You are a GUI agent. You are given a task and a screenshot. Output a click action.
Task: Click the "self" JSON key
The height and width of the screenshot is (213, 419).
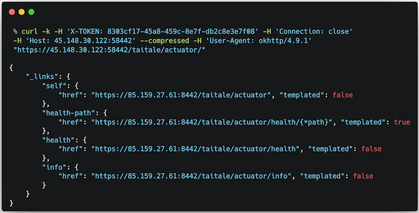point(54,86)
